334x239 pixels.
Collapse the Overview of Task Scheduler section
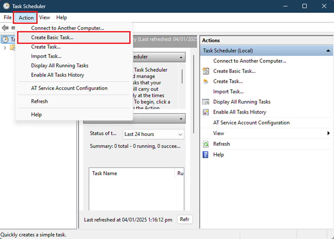tap(181, 57)
